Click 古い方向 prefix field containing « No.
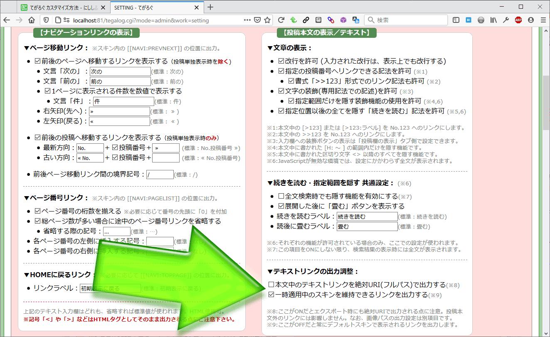550x337 pixels. point(90,158)
